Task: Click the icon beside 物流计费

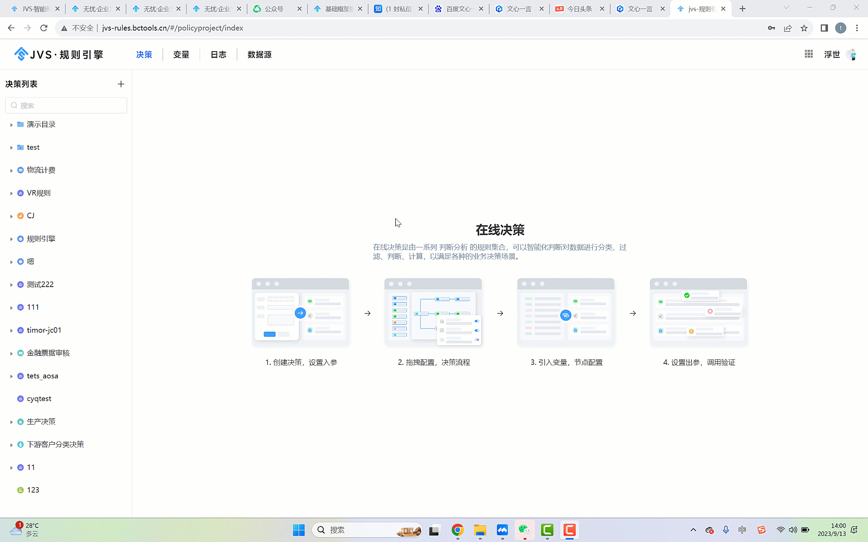Action: tap(21, 170)
